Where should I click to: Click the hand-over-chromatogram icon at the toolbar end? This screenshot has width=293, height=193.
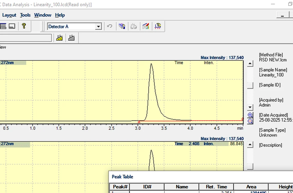158,26
